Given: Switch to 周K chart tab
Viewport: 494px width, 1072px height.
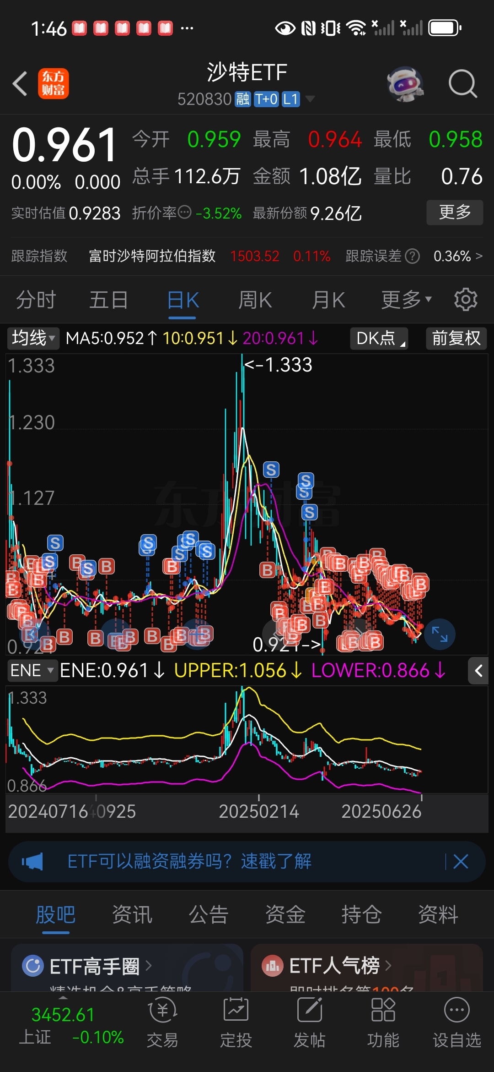Looking at the screenshot, I should 255,301.
